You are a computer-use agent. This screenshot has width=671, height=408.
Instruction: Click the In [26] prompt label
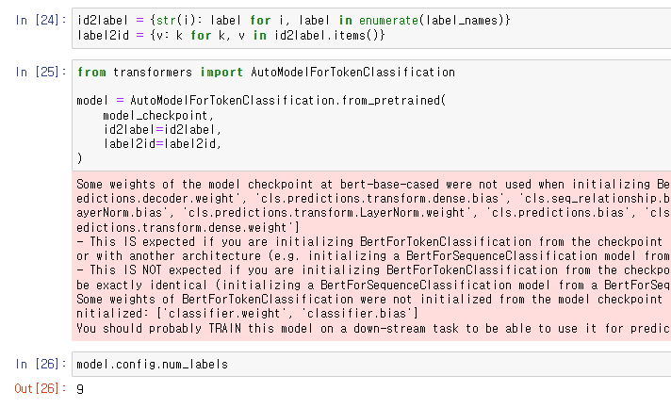(x=41, y=364)
